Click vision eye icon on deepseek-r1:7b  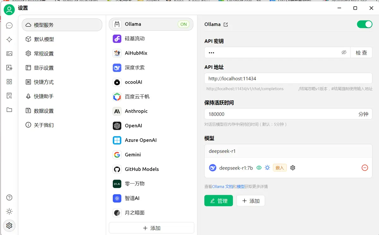point(259,168)
